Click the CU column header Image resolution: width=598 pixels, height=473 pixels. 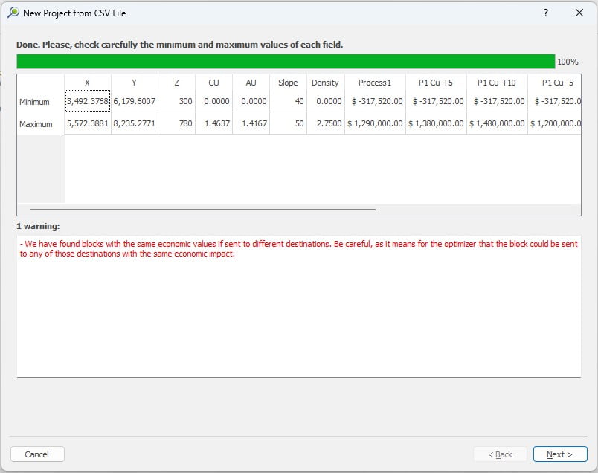(213, 83)
